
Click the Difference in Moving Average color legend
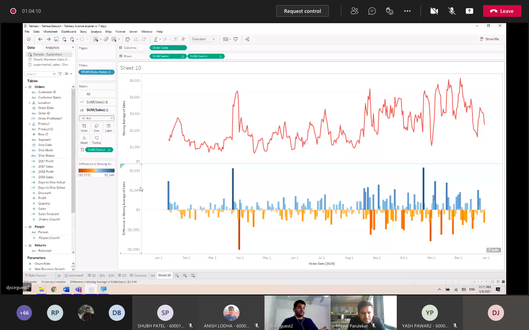(96, 170)
